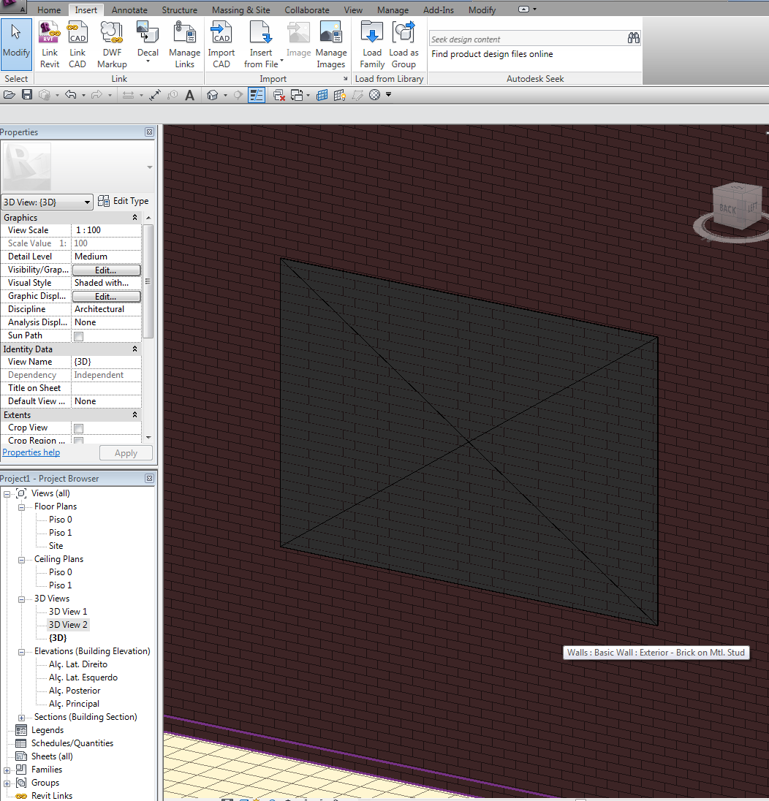Click the Properties panel vertical scrollbar

148,281
